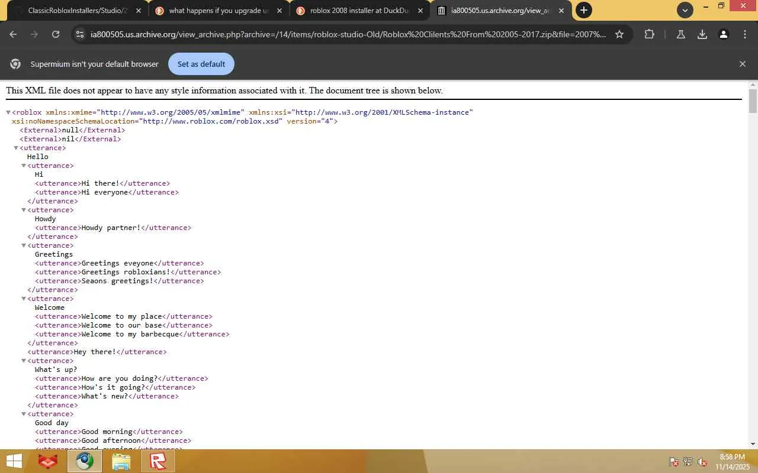
Task: Click the 'Hi everyone' utterance line
Action: (107, 192)
